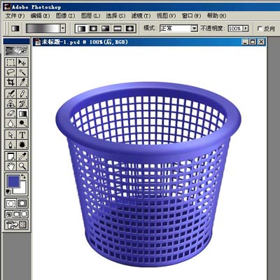Switch to Quick Mask mode
The height and width of the screenshot is (280, 280).
(x=22, y=203)
